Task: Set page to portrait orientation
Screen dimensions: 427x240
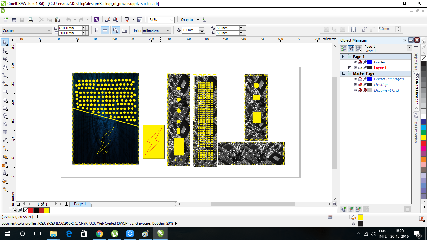Action: pyautogui.click(x=97, y=31)
